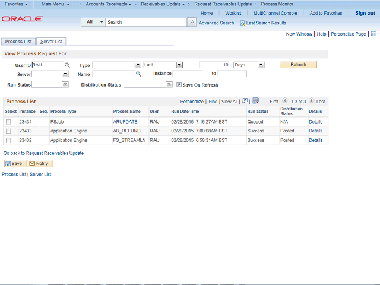Viewport: 380px width, 285px height.
Task: Switch to the Server List tab
Action: pyautogui.click(x=51, y=42)
